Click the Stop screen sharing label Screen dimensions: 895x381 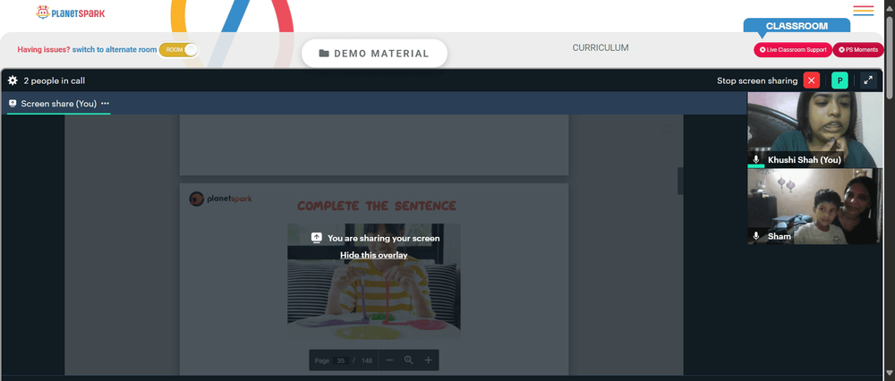click(757, 80)
